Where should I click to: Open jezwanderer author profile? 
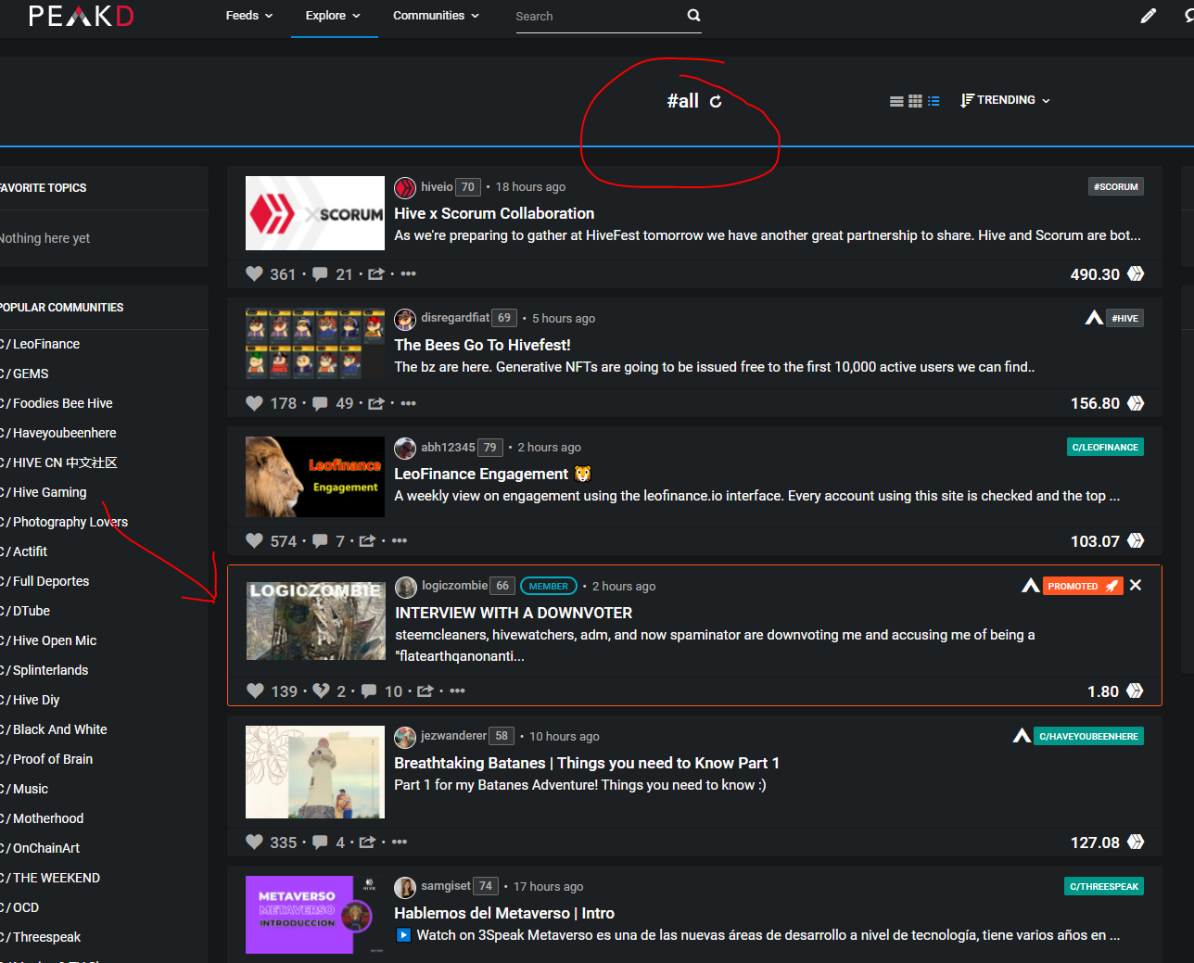click(x=453, y=736)
